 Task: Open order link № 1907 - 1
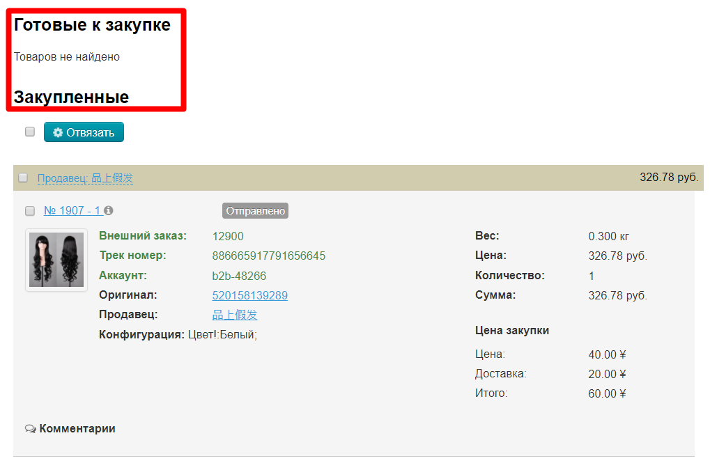click(x=72, y=210)
